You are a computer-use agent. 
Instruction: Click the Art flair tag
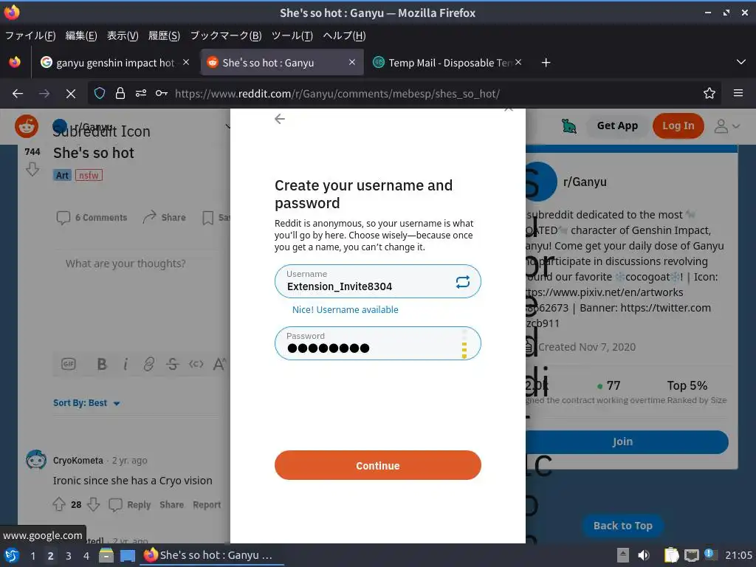62,175
